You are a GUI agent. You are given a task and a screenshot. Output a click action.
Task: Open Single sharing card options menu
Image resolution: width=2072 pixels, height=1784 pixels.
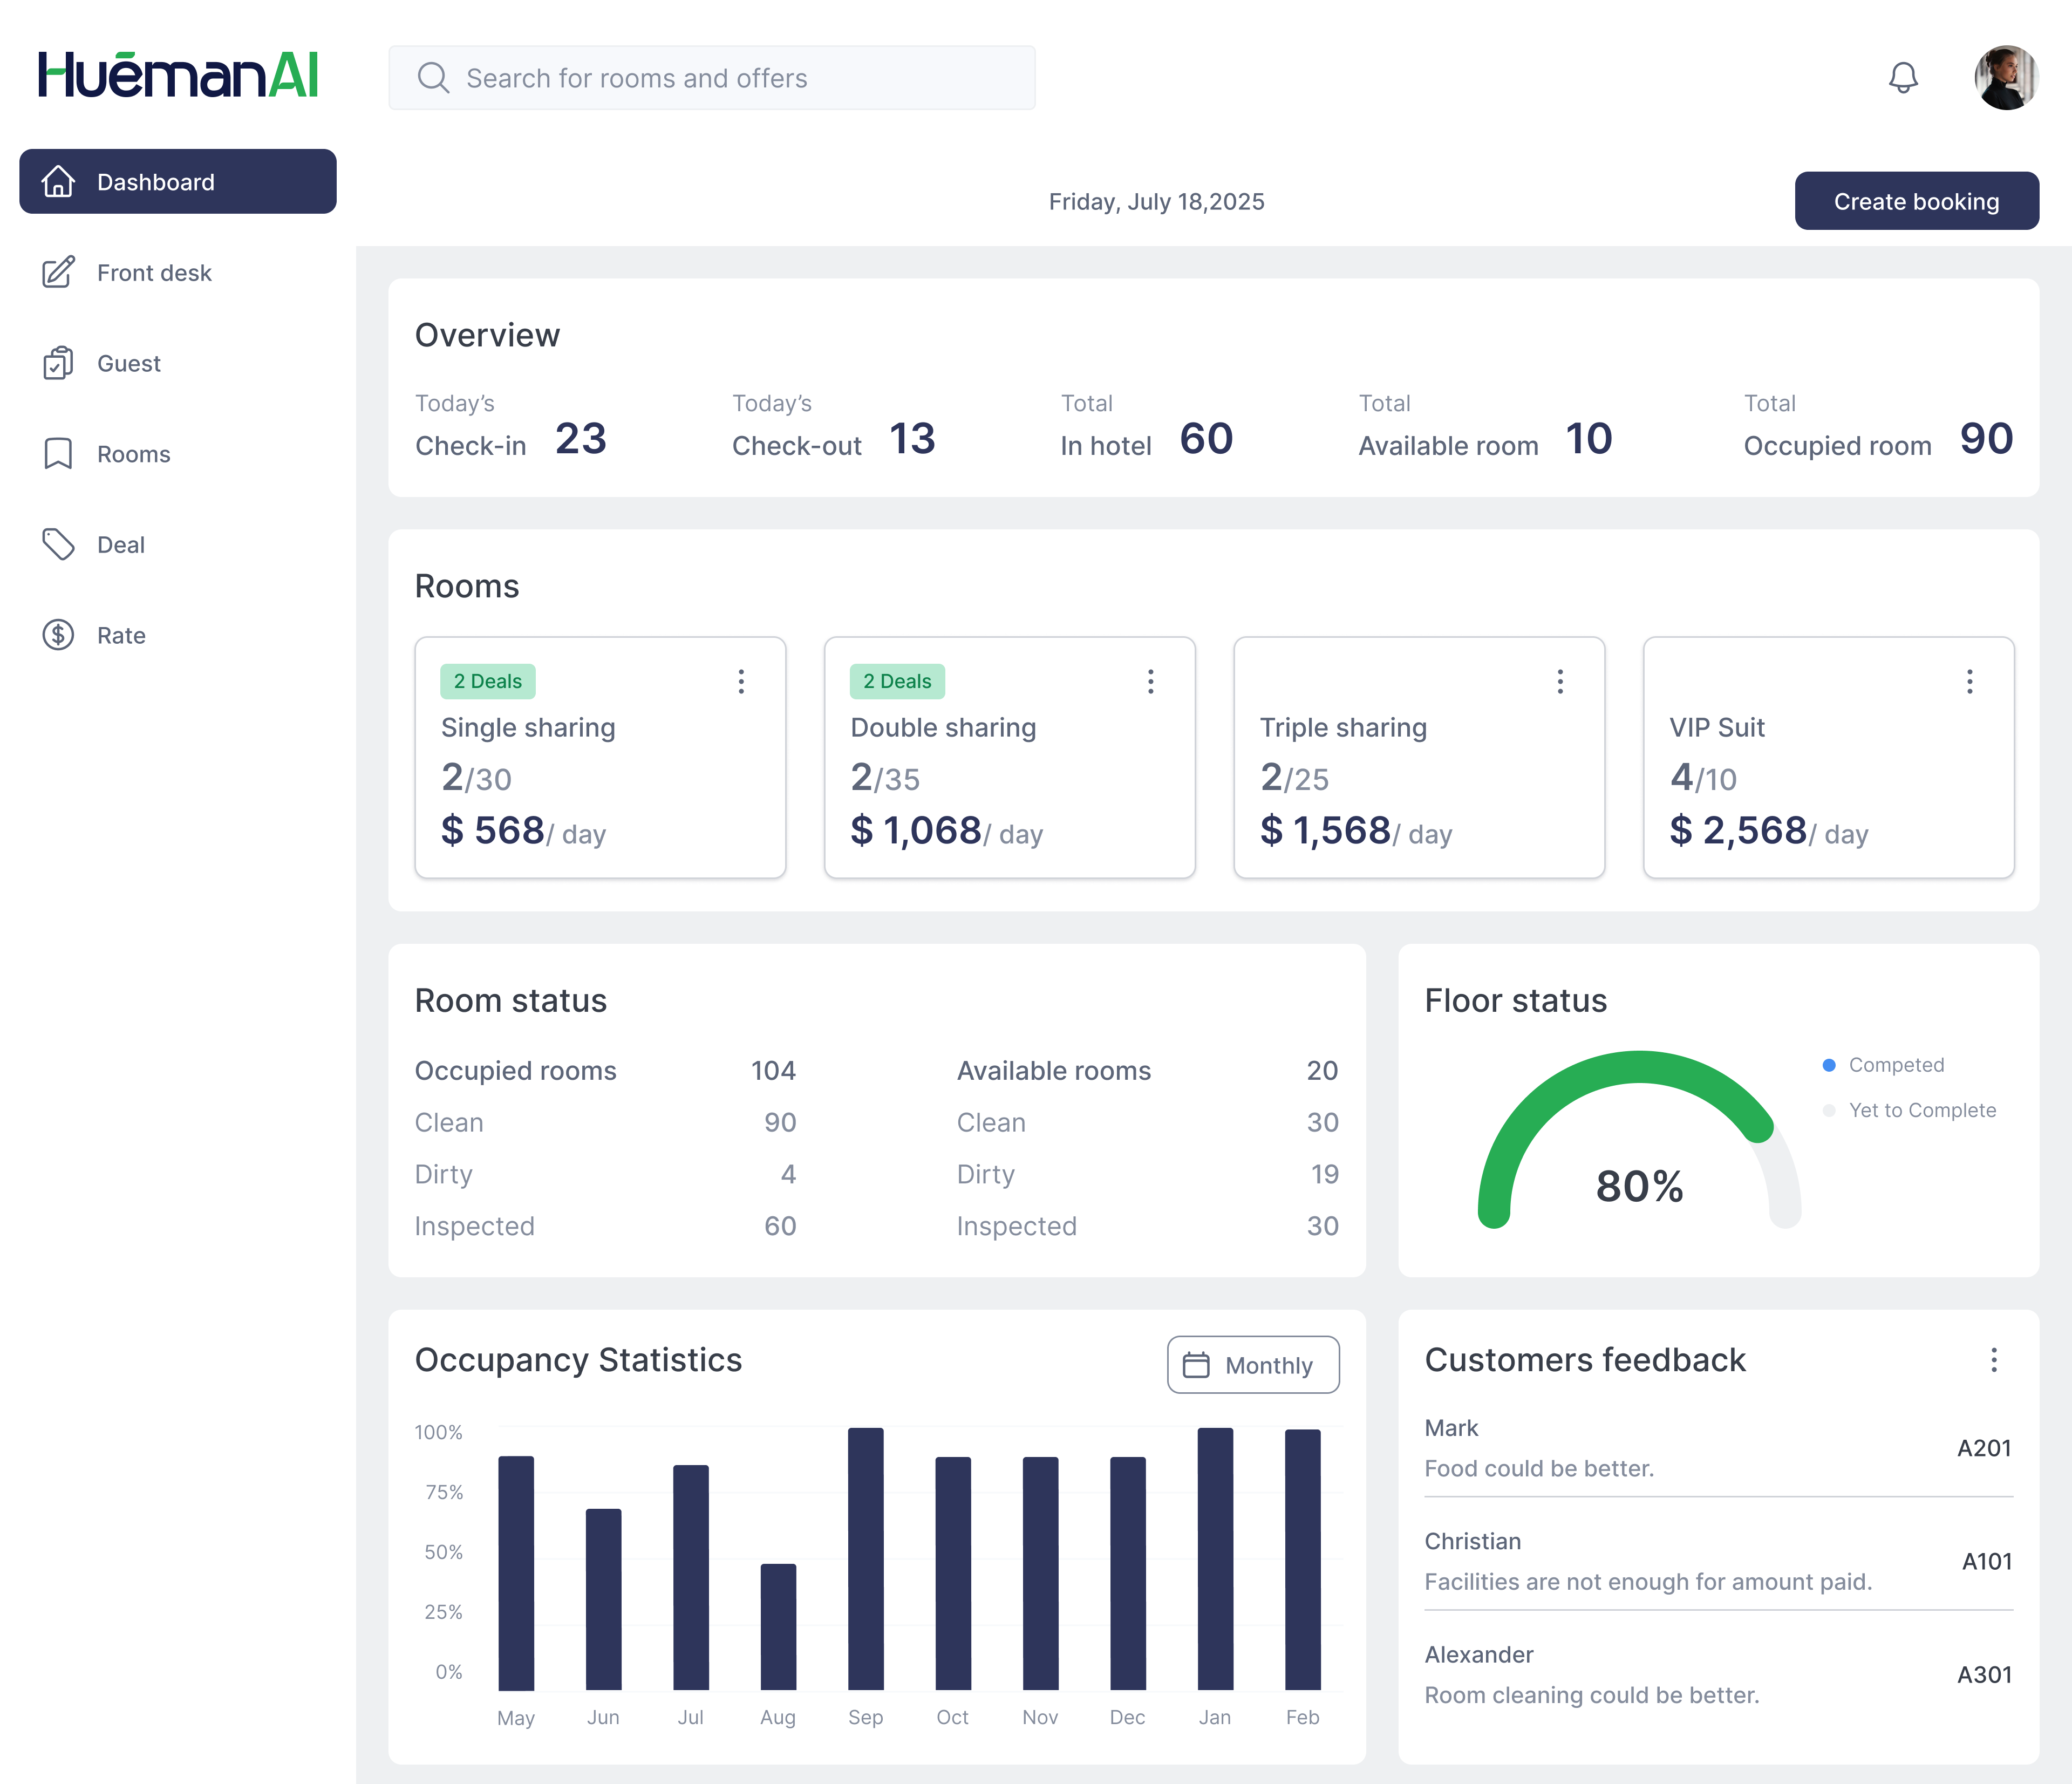[x=741, y=681]
